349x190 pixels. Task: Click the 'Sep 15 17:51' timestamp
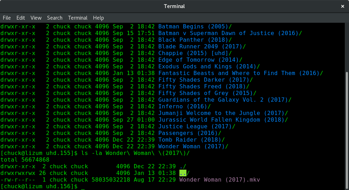click(x=133, y=33)
